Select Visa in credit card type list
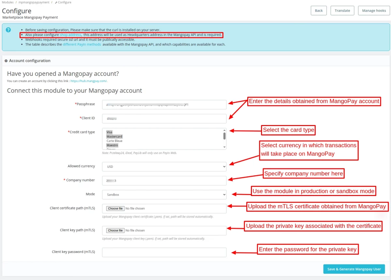Screen dimensions: 391x280 tap(109, 132)
